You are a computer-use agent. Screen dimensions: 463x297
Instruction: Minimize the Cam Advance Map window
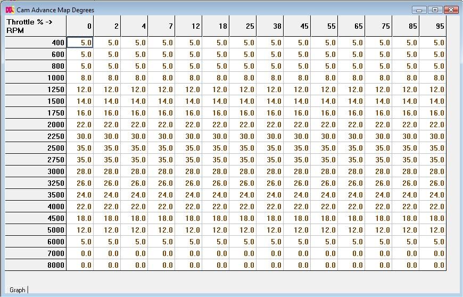(x=420, y=10)
